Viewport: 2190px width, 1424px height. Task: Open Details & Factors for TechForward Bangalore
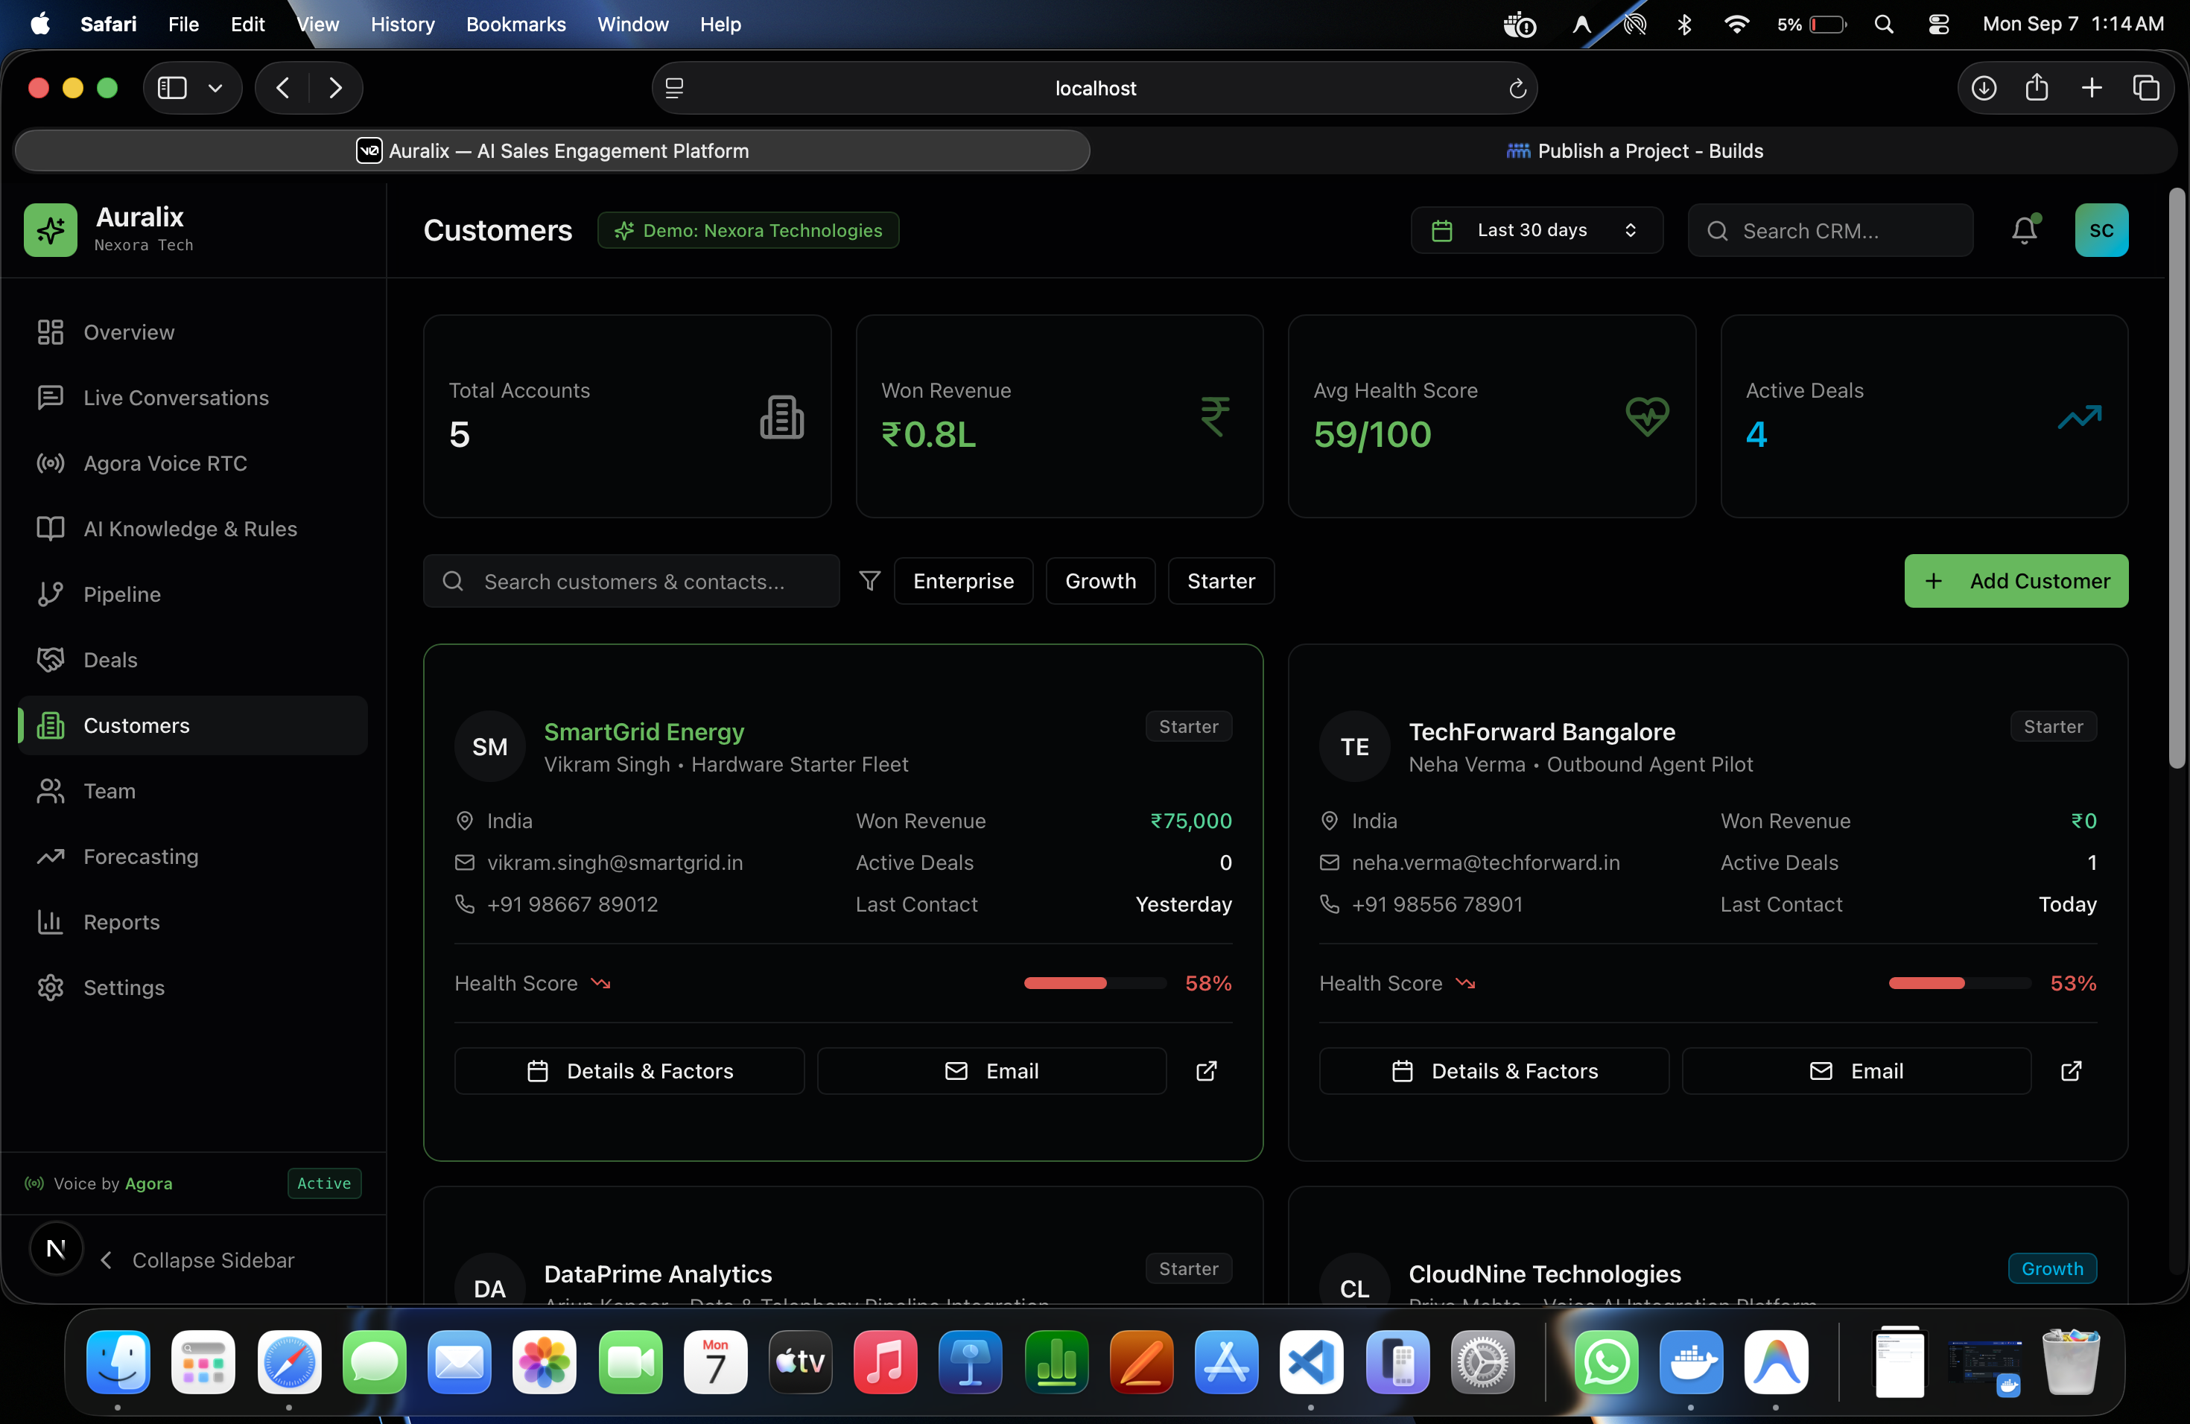point(1494,1071)
